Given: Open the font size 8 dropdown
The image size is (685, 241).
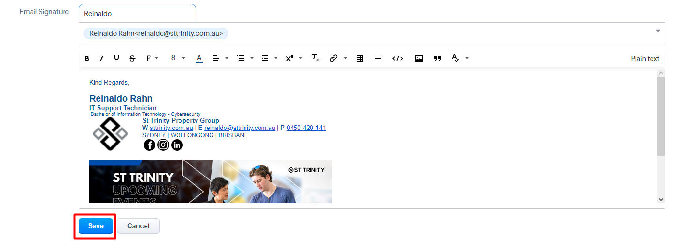Looking at the screenshot, I should point(178,58).
